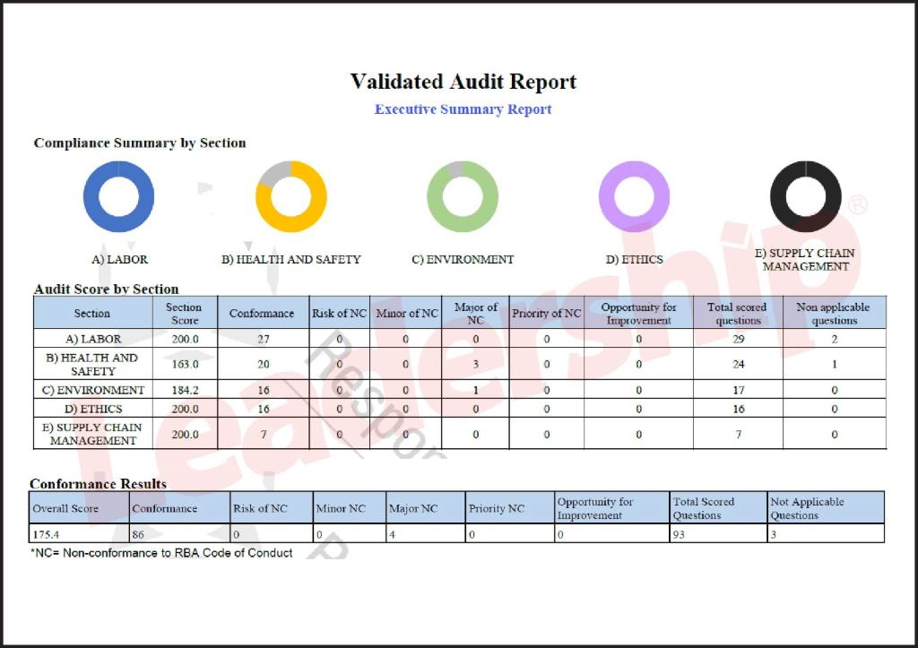The width and height of the screenshot is (918, 648).
Task: Click the D) ETHICS row label in table
Action: pos(92,409)
